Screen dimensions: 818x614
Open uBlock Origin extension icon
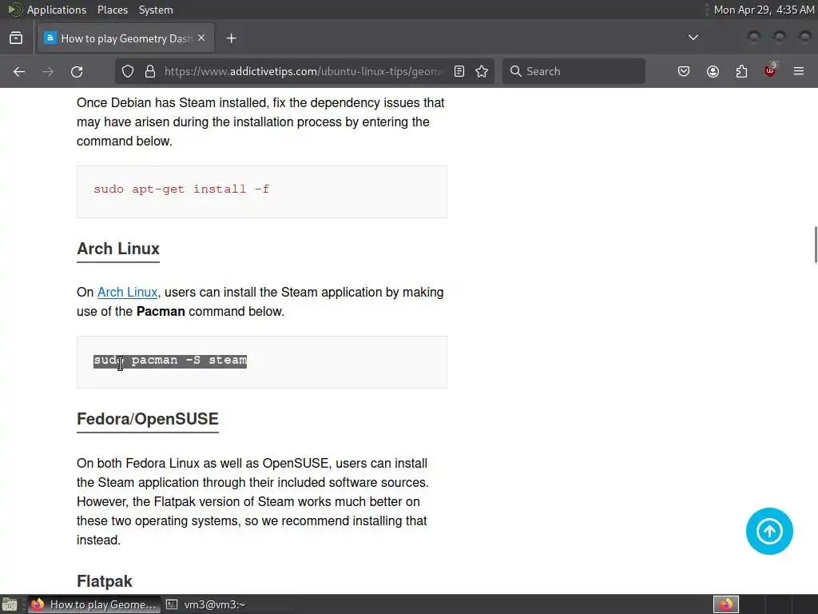pos(770,70)
